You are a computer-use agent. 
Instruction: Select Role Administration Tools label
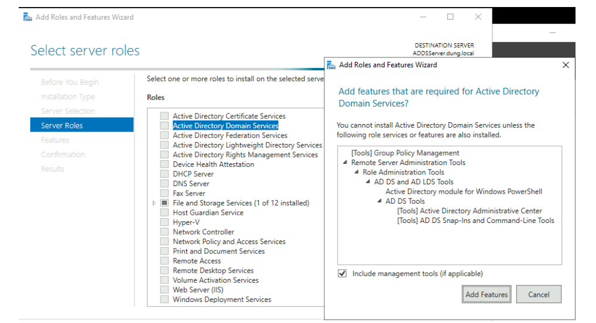click(403, 172)
